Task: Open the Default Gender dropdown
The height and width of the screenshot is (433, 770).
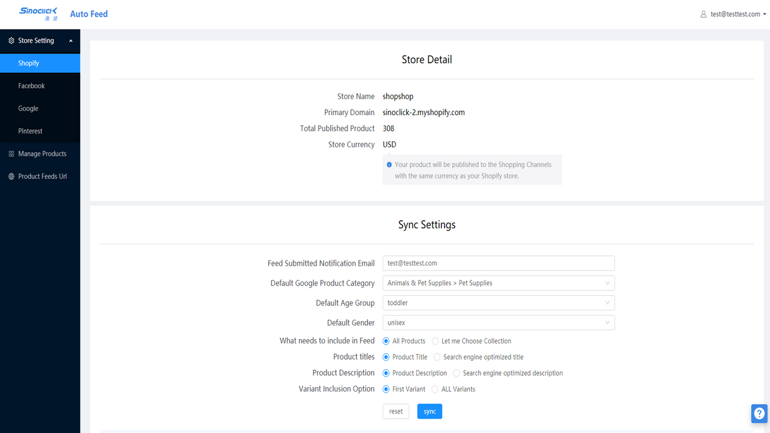Action: (x=498, y=323)
